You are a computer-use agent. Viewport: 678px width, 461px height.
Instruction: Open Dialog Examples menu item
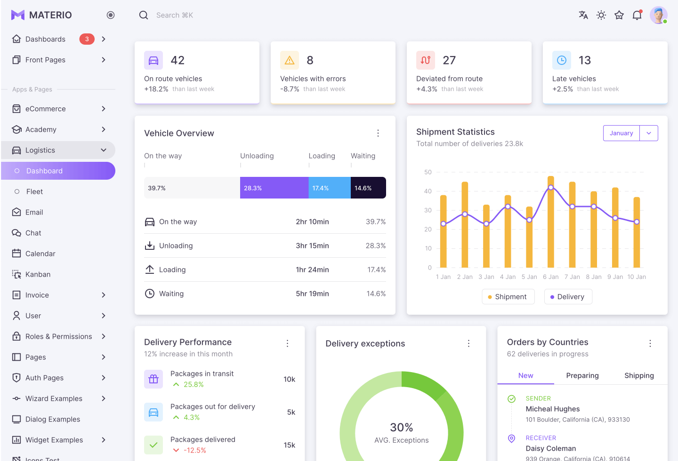point(58,419)
